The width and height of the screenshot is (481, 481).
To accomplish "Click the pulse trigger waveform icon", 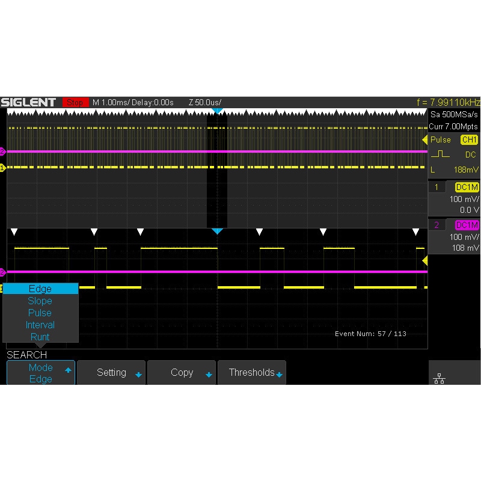I will [440, 154].
